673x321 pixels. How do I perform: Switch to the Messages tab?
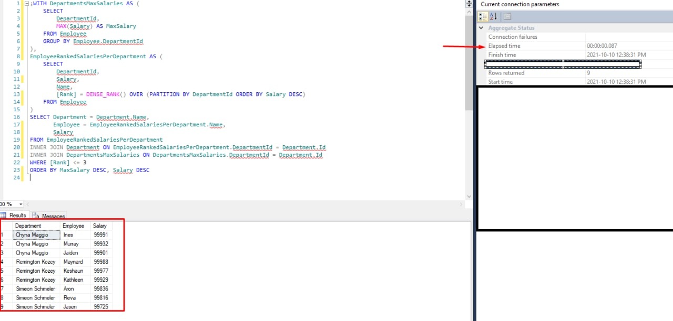coord(49,216)
